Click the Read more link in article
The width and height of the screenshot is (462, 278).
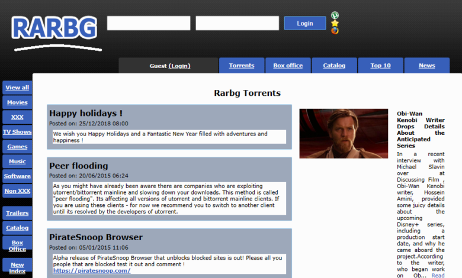pyautogui.click(x=438, y=276)
